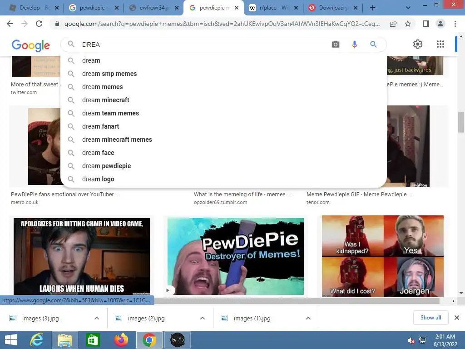Select suggestion 'dream face'

pos(223,153)
